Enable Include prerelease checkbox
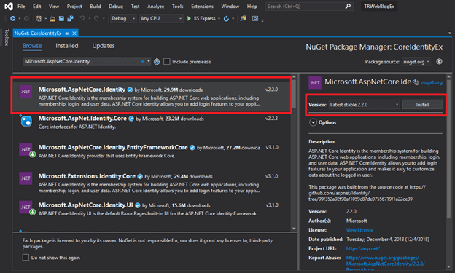Viewport: 455px width, 273px height. (x=166, y=61)
